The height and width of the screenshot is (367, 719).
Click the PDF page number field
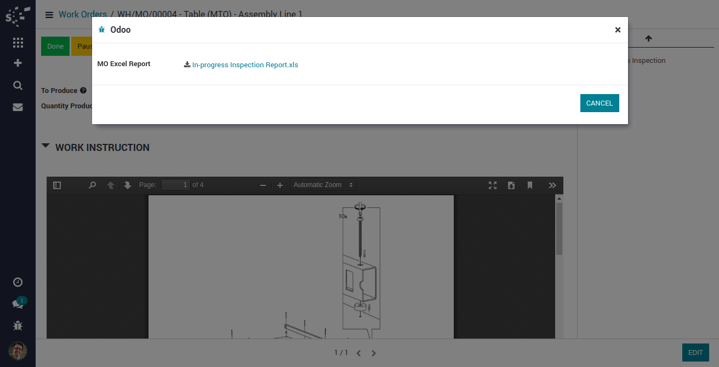176,185
